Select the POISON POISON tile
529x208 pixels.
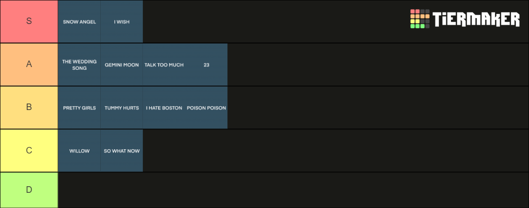pos(206,108)
